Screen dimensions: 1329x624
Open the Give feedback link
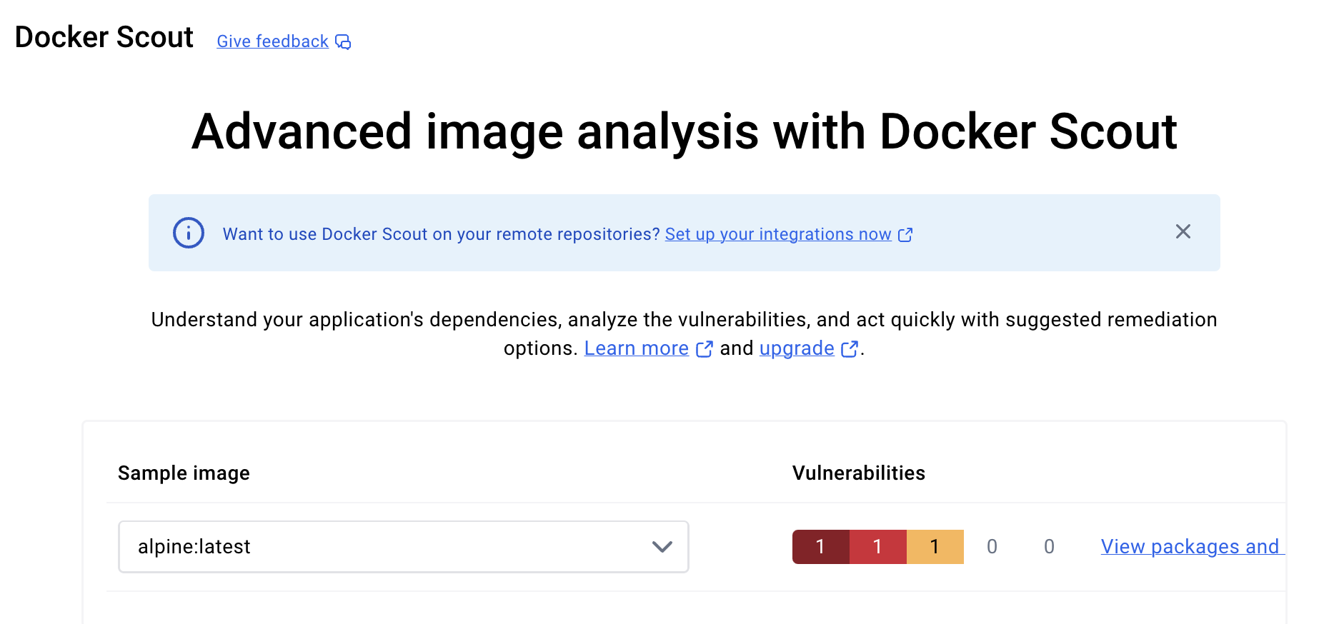coord(272,41)
